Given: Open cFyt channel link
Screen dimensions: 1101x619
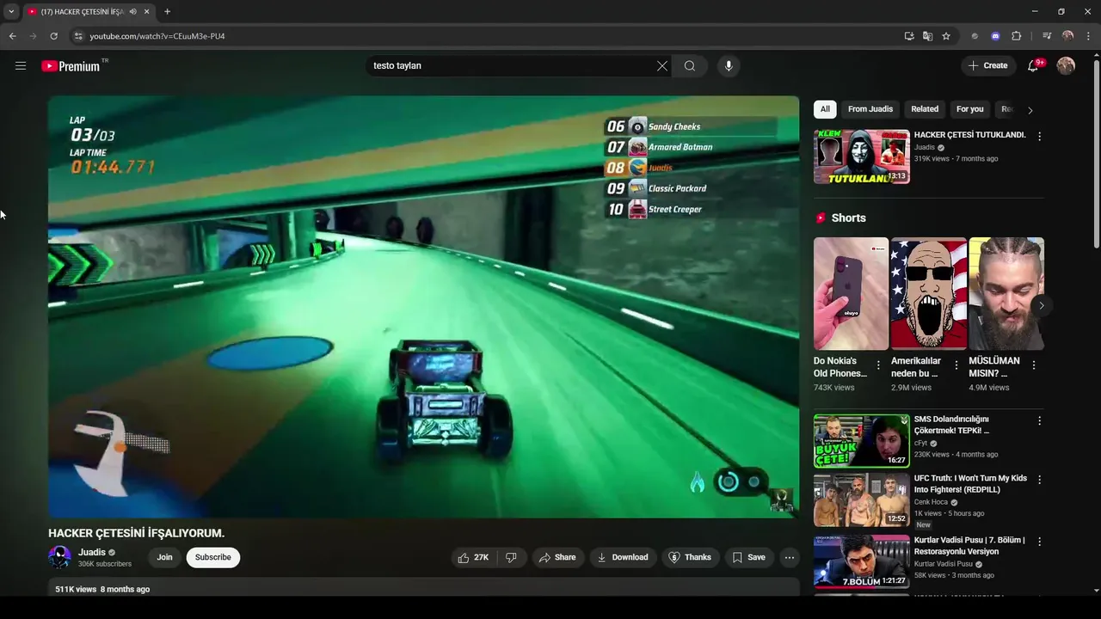Looking at the screenshot, I should pyautogui.click(x=921, y=444).
